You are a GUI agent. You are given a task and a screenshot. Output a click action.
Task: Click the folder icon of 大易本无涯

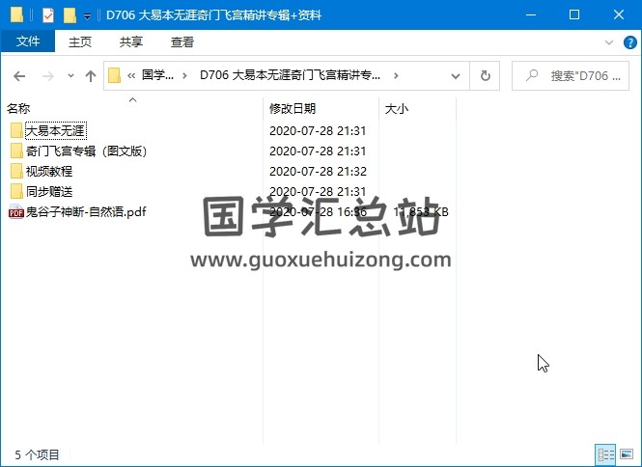click(16, 130)
